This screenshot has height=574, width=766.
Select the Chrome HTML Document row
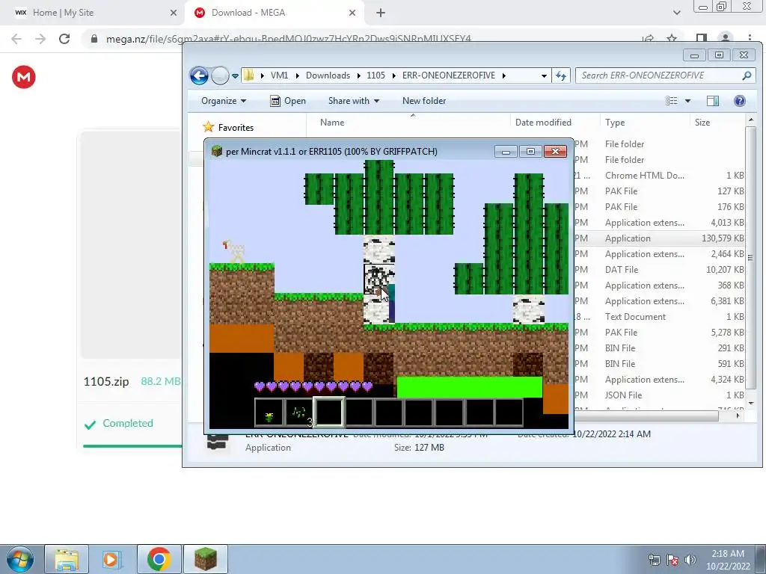[x=660, y=175]
